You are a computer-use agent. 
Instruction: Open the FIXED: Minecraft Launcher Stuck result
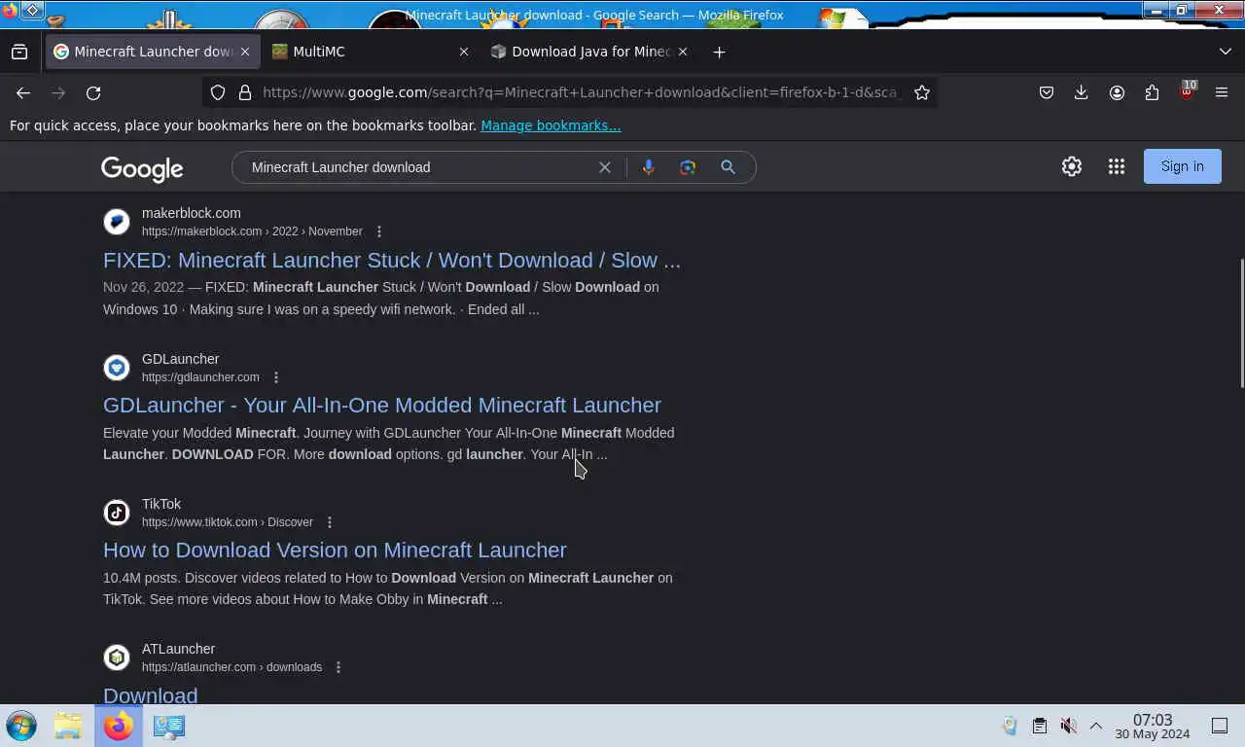pyautogui.click(x=392, y=261)
